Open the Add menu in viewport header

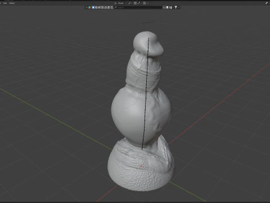(5, 3)
